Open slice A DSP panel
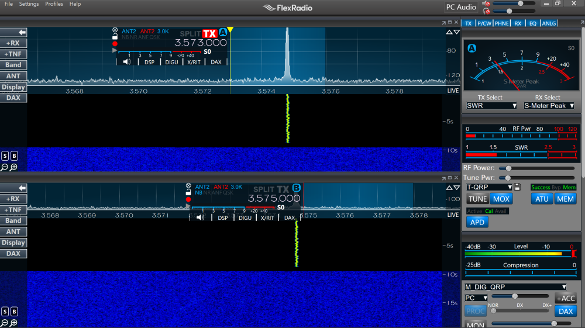The image size is (585, 328). 150,62
